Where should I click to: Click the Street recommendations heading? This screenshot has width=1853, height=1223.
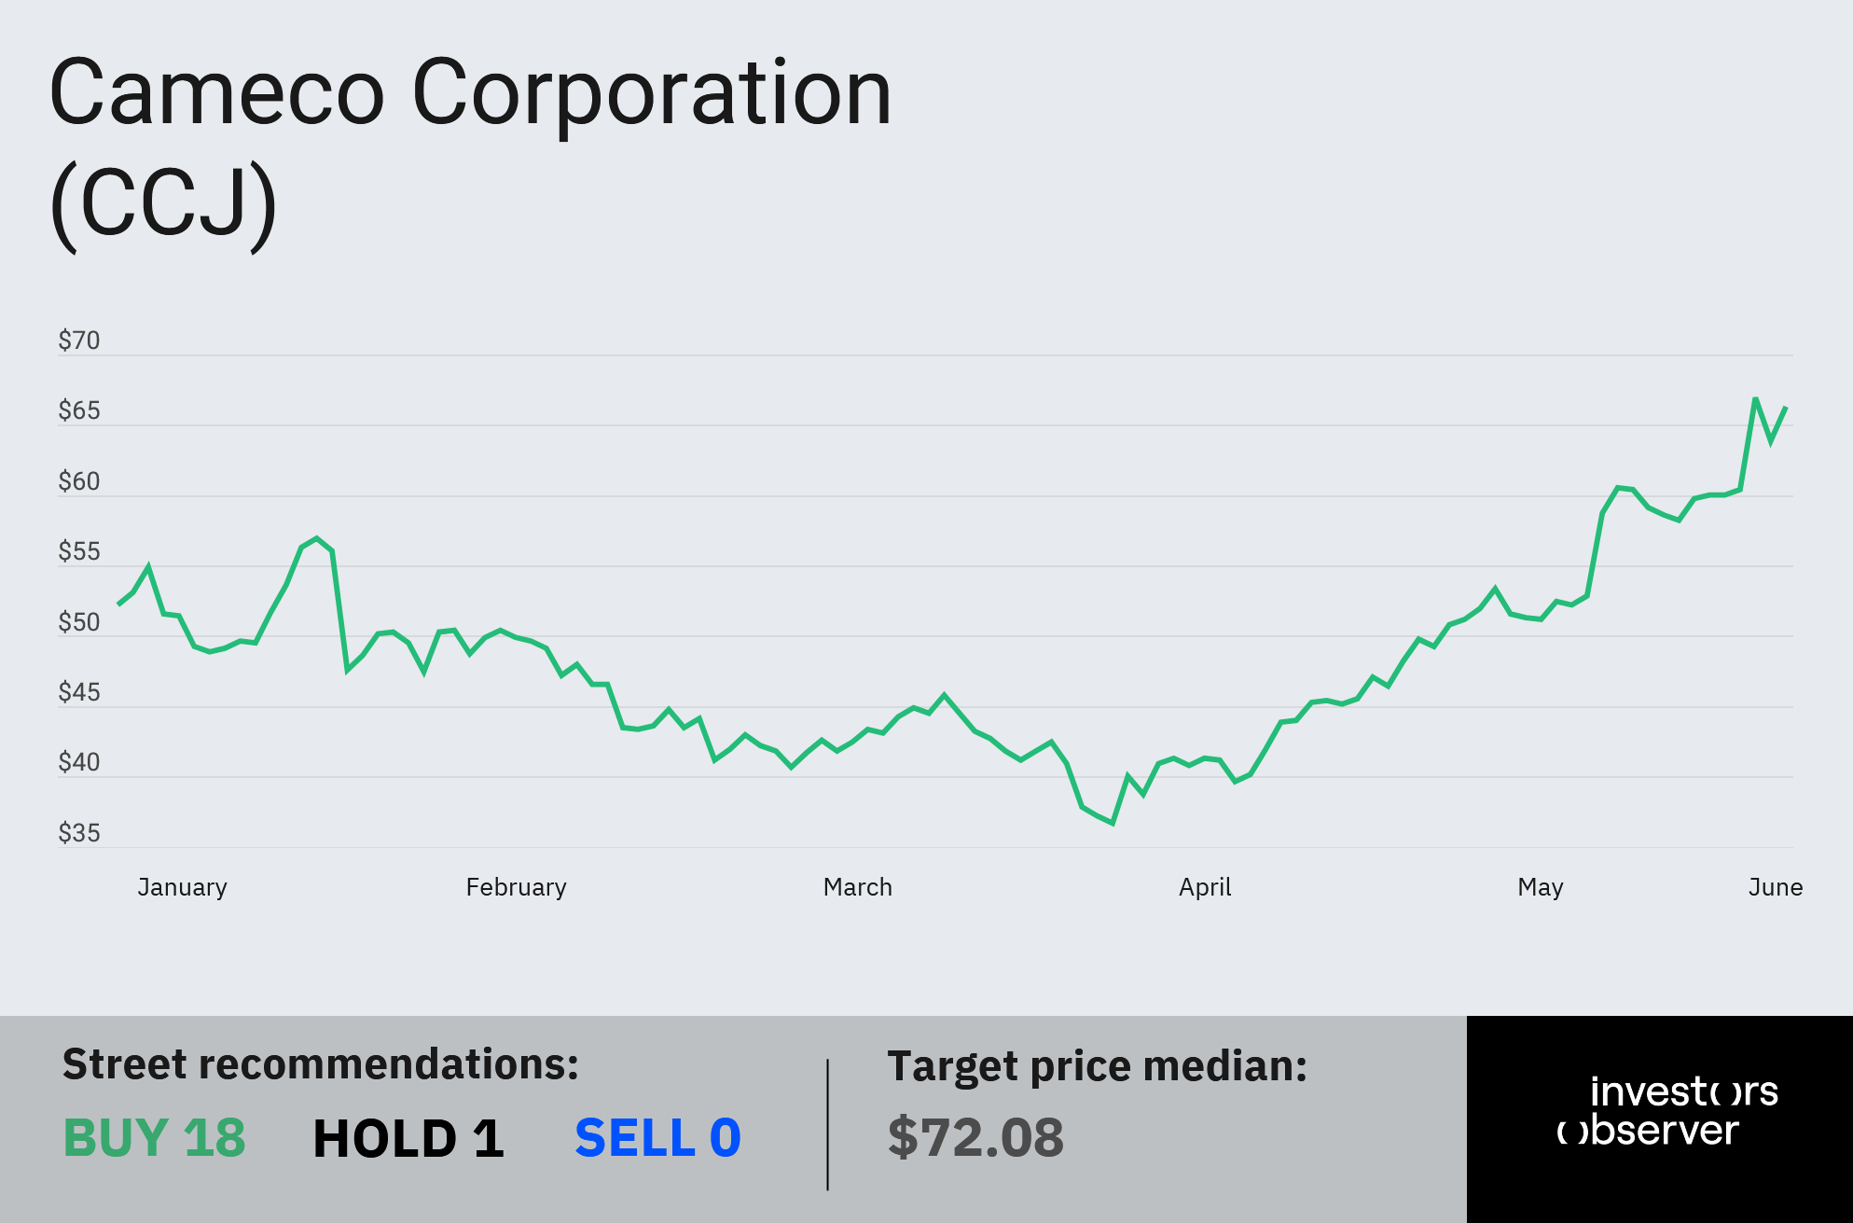[321, 1064]
